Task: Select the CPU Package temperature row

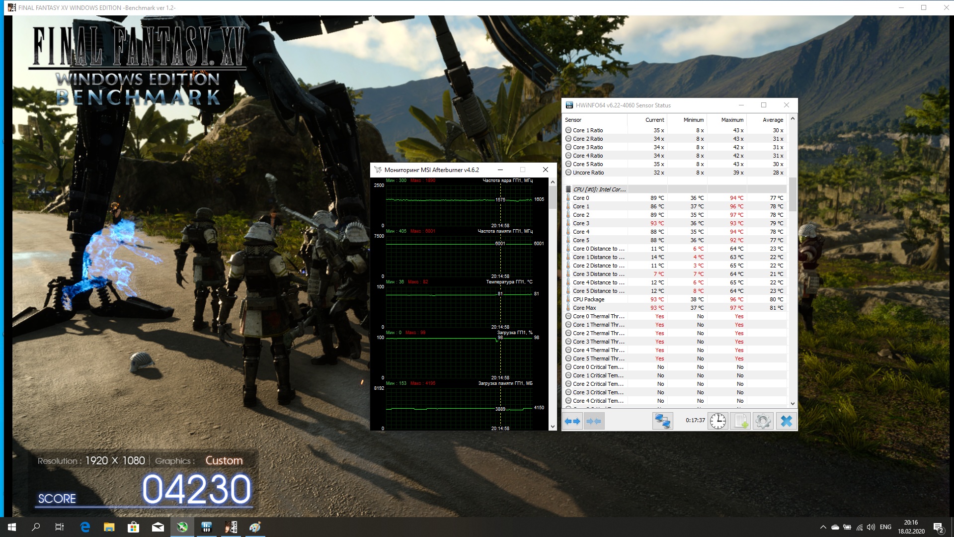Action: pos(589,299)
